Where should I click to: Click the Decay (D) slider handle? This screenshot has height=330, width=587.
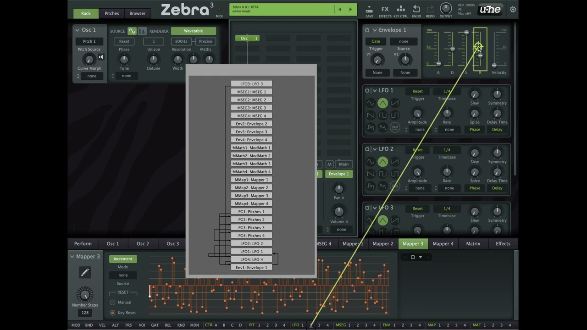(452, 49)
